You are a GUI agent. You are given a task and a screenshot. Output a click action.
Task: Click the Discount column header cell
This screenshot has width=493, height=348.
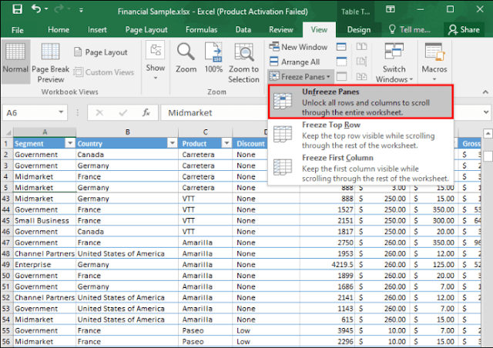[x=250, y=143]
